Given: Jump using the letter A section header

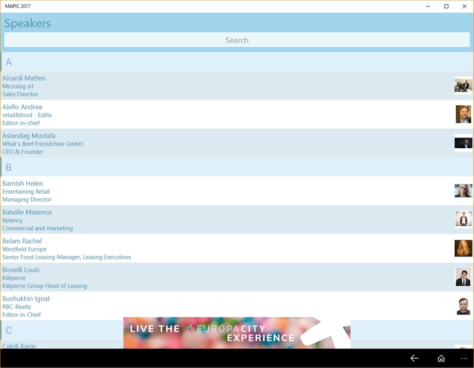Looking at the screenshot, I should (x=237, y=62).
